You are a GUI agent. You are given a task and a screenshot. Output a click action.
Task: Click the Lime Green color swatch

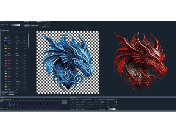[6, 87]
